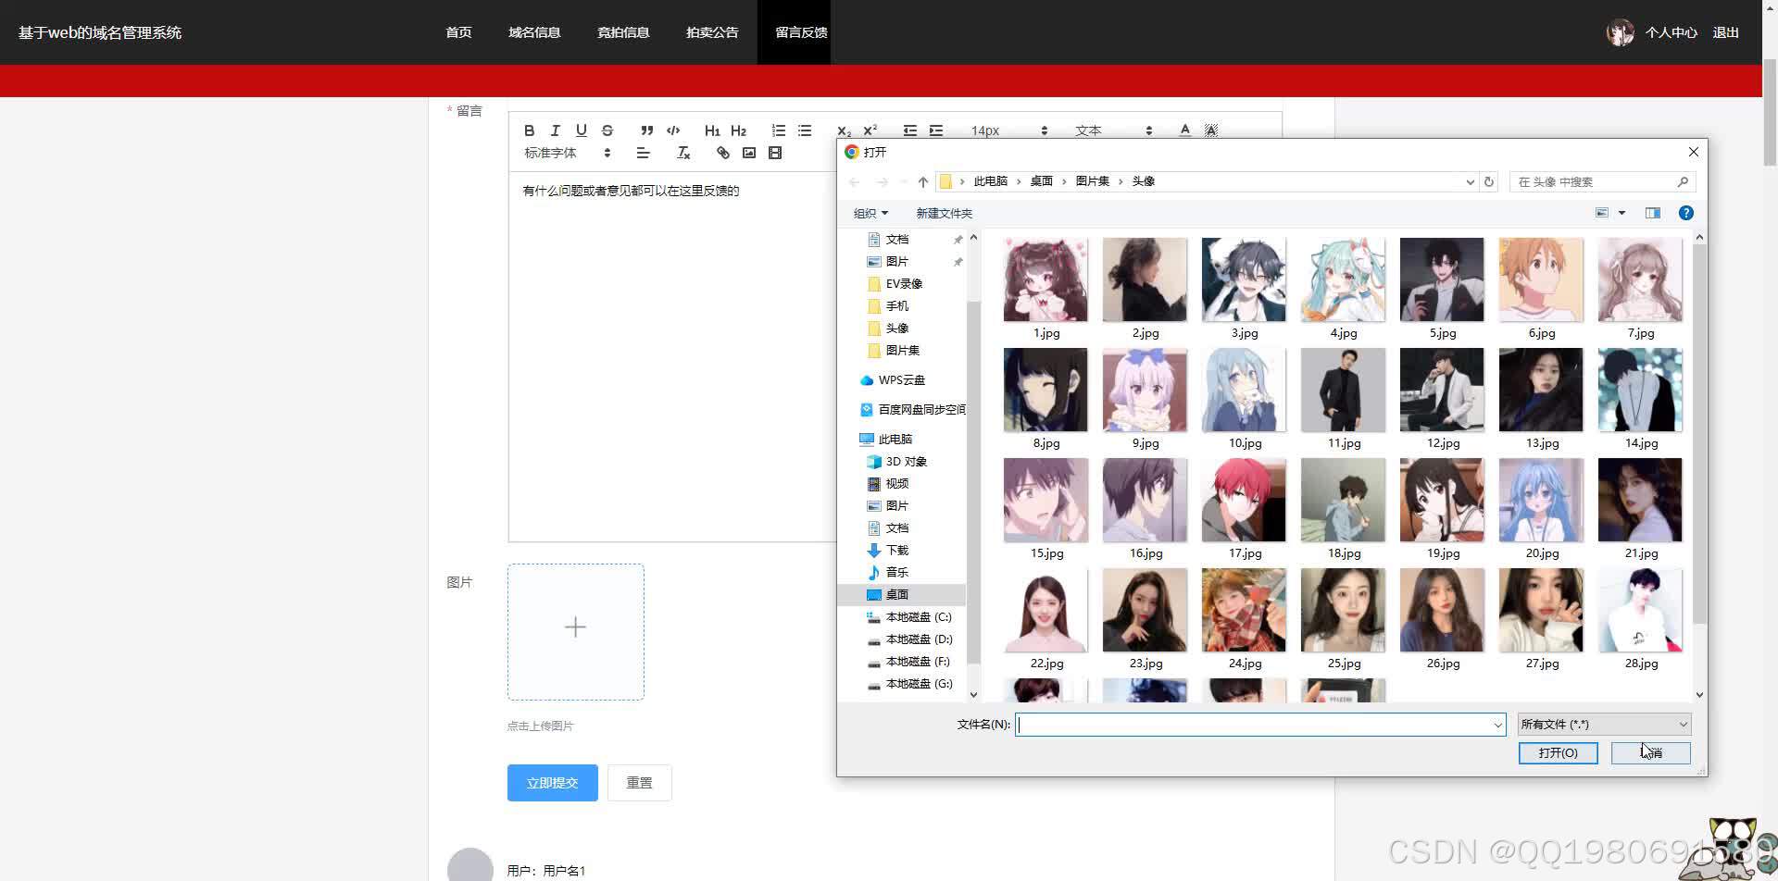
Task: Switch to the 拍卖公告 tab
Action: tap(711, 31)
